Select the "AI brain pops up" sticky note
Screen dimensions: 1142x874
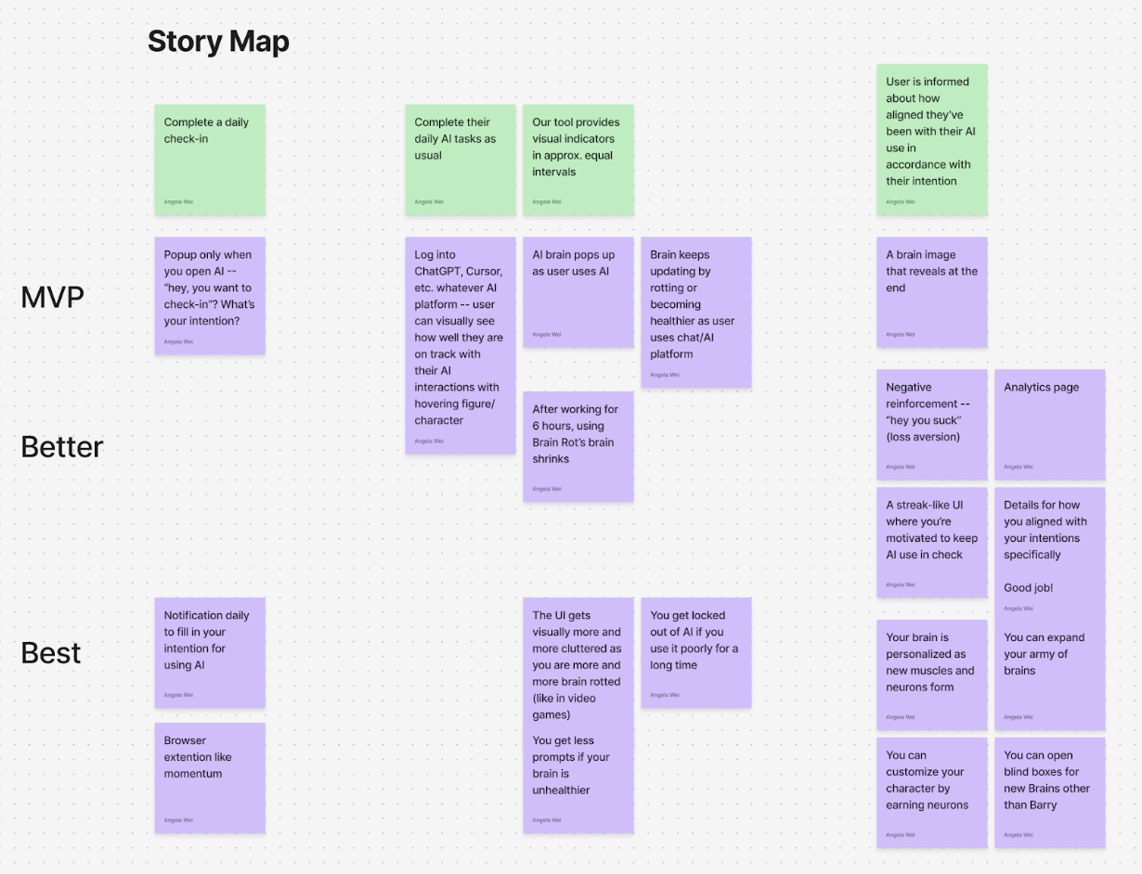coord(577,292)
